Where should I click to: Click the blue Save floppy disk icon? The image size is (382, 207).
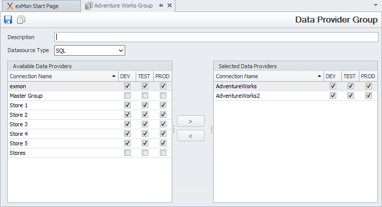pyautogui.click(x=8, y=20)
